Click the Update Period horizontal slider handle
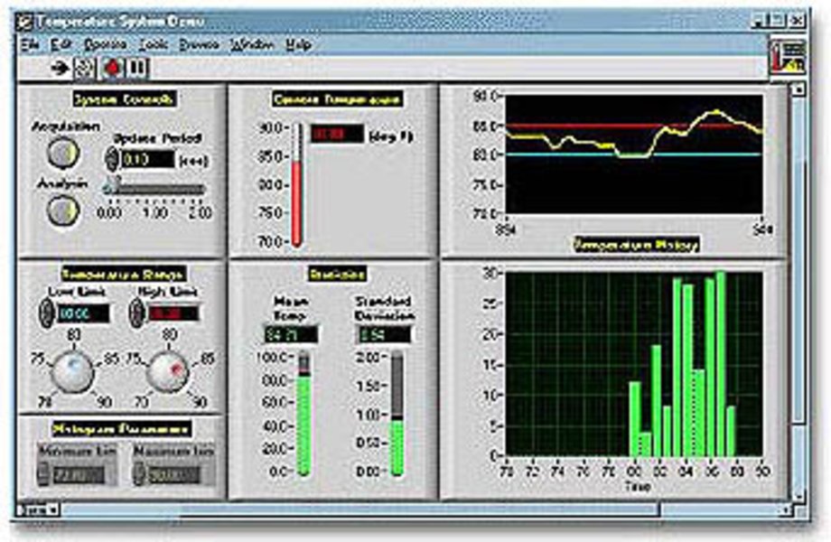Image resolution: width=831 pixels, height=542 pixels. click(111, 184)
